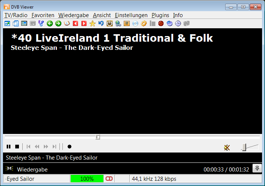Click the yellow favorites star icon

[93, 23]
